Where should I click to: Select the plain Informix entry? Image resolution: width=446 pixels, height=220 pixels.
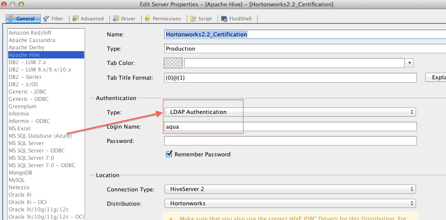pos(46,114)
